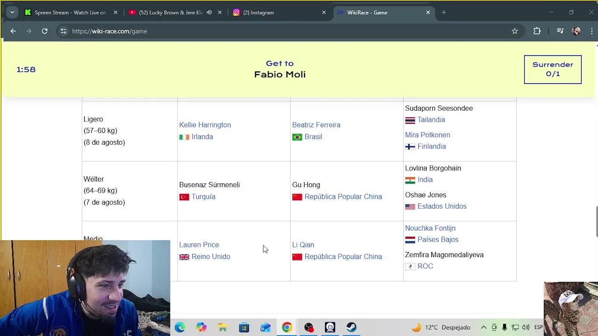Open the Finlandia link
The image size is (598, 336).
[432, 147]
